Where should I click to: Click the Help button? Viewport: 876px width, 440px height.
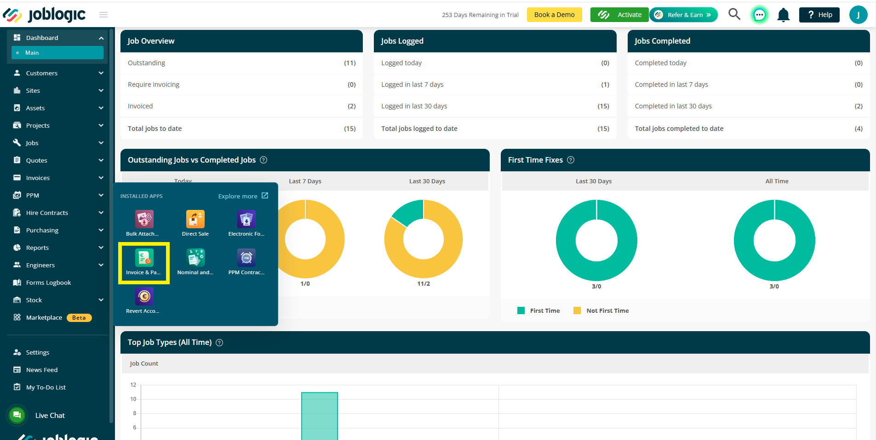click(819, 15)
